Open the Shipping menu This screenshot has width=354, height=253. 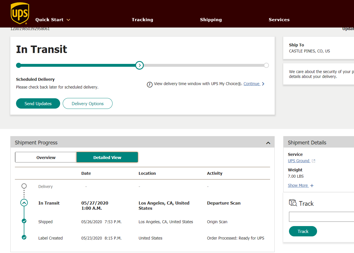pos(211,20)
